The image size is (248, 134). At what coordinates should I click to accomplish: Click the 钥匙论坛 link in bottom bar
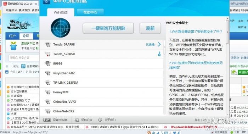tap(87, 120)
